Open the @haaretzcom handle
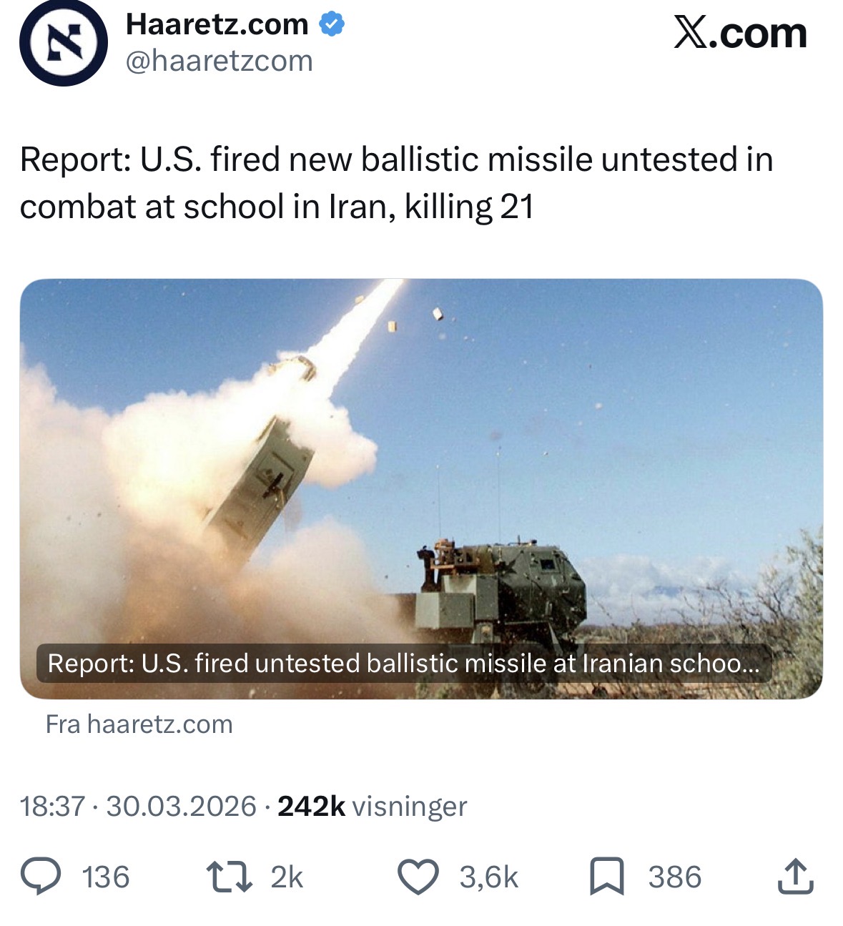 tap(220, 61)
